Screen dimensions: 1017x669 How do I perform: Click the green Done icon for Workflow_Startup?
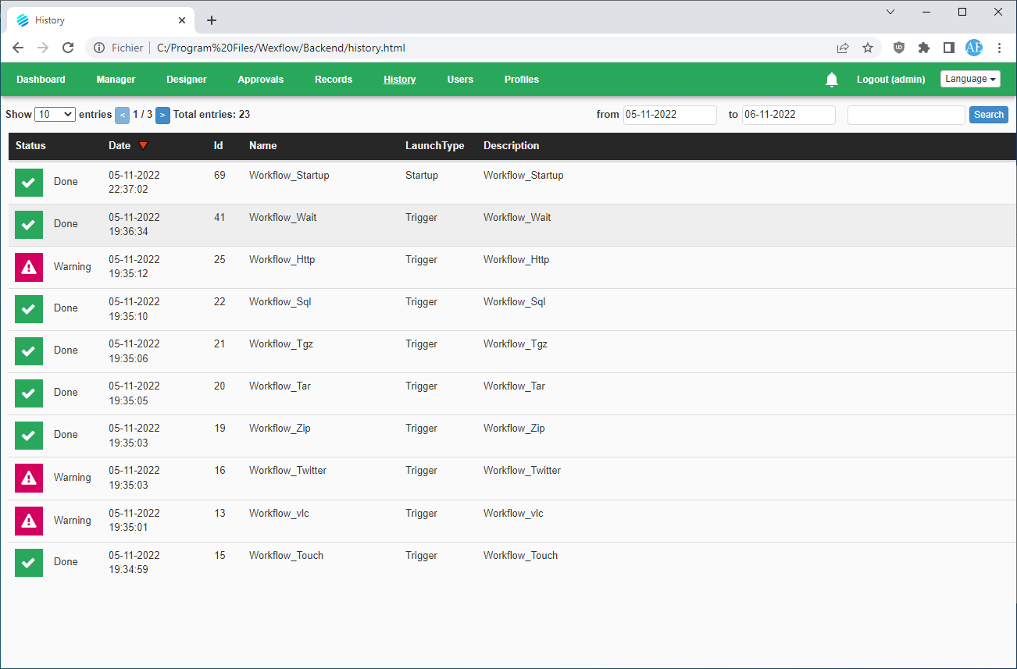point(29,183)
